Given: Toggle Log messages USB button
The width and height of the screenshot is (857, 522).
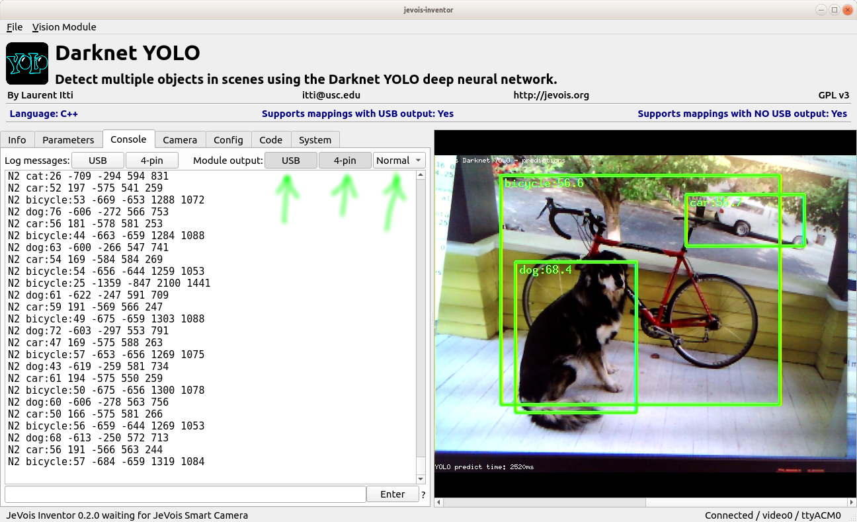Looking at the screenshot, I should pyautogui.click(x=98, y=161).
